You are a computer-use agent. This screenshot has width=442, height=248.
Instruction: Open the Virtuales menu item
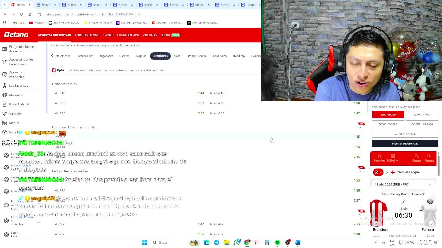coord(150,35)
